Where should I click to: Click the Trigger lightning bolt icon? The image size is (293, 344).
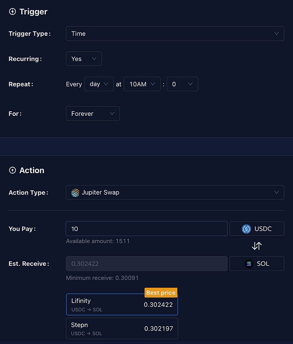[13, 12]
